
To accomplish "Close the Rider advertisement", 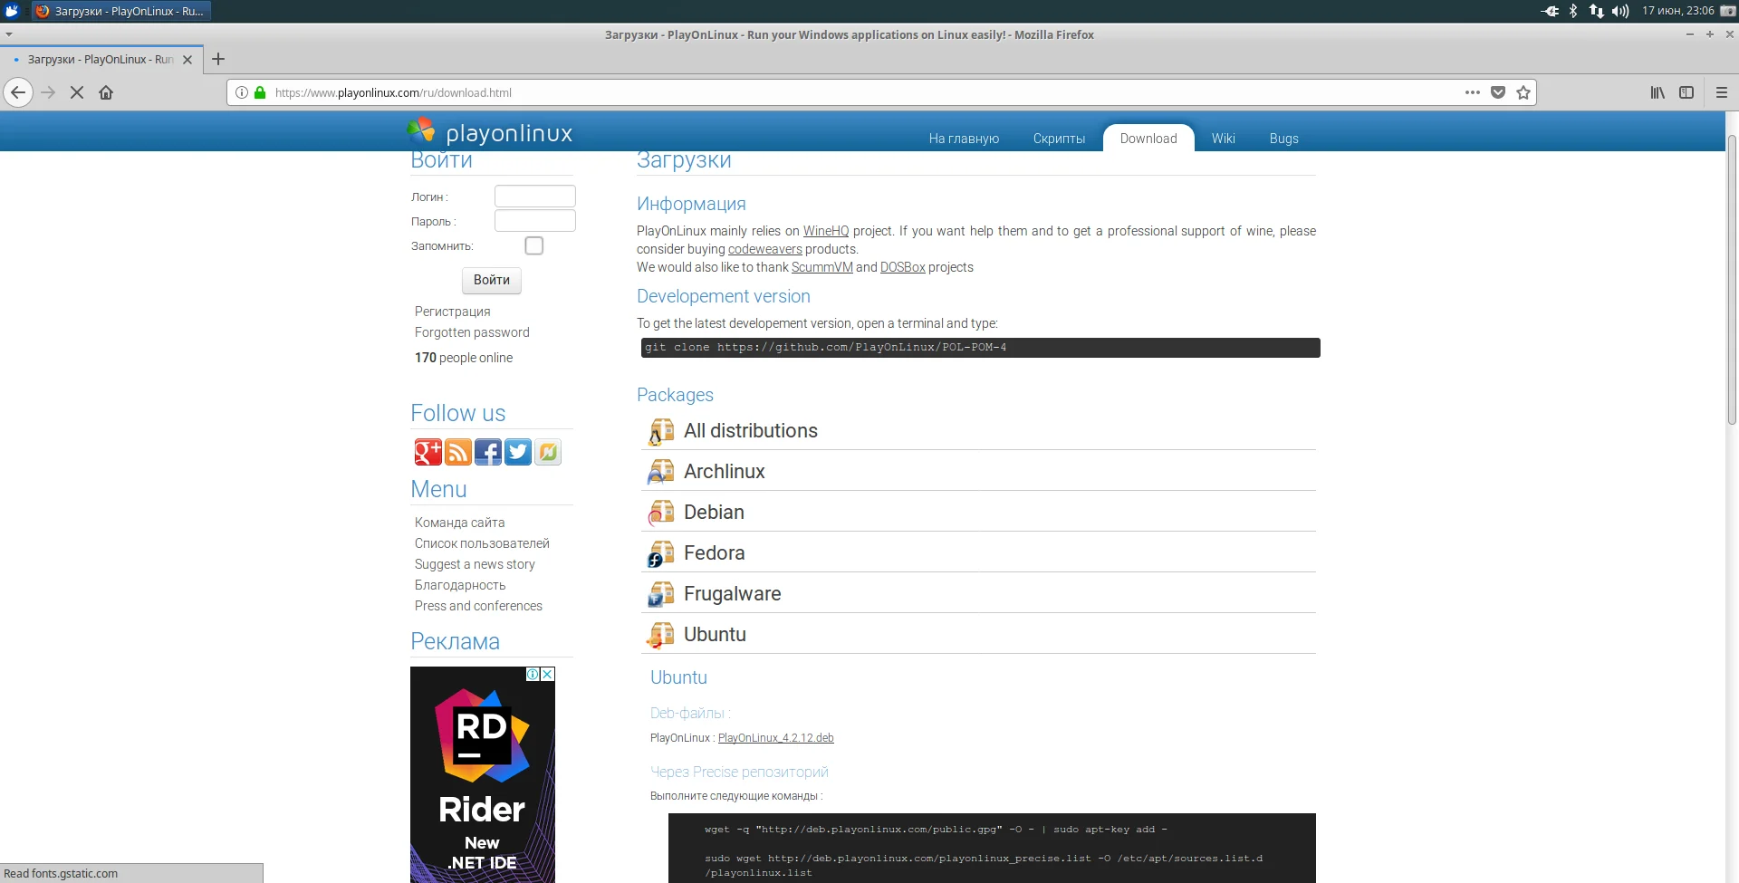I will pyautogui.click(x=547, y=674).
